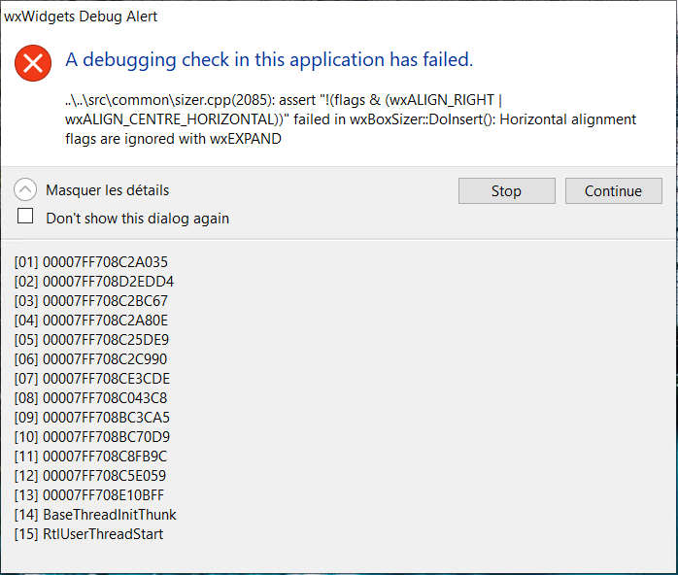
Task: Select the RtlUserThreadStart stack entry
Action: (88, 534)
